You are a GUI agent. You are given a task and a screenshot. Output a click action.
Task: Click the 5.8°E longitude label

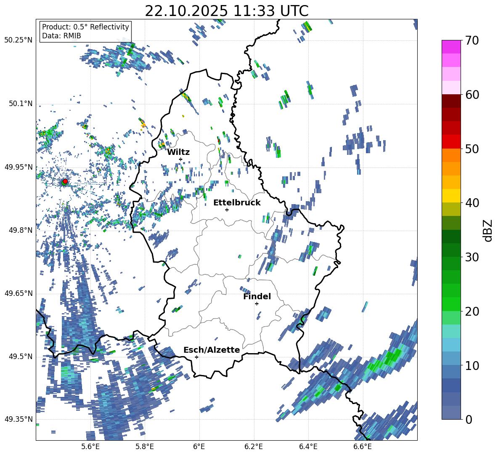(145, 447)
